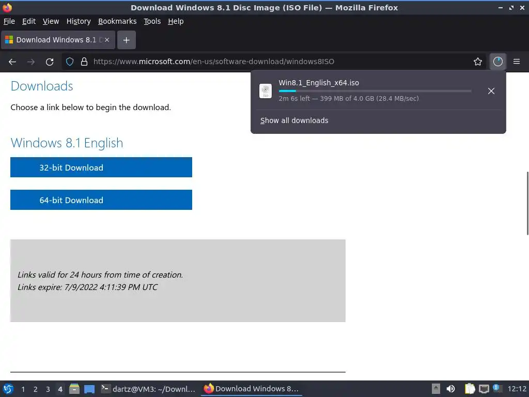This screenshot has height=397, width=529.
Task: Cancel the Win8.1_English_x64.iso download
Action: click(491, 91)
